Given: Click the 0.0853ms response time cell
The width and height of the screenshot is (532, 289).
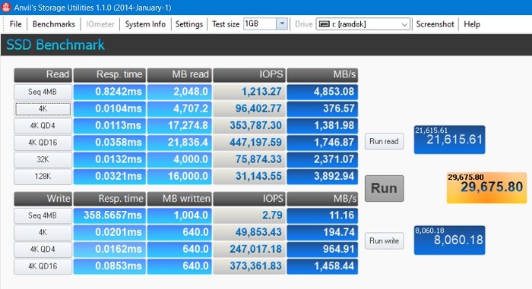Looking at the screenshot, I should [x=109, y=266].
